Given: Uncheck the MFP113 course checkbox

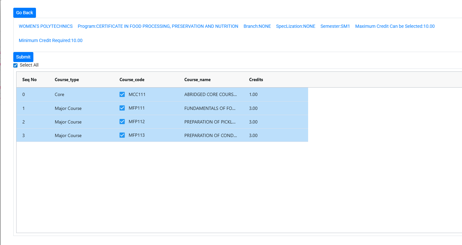Looking at the screenshot, I should click(122, 135).
